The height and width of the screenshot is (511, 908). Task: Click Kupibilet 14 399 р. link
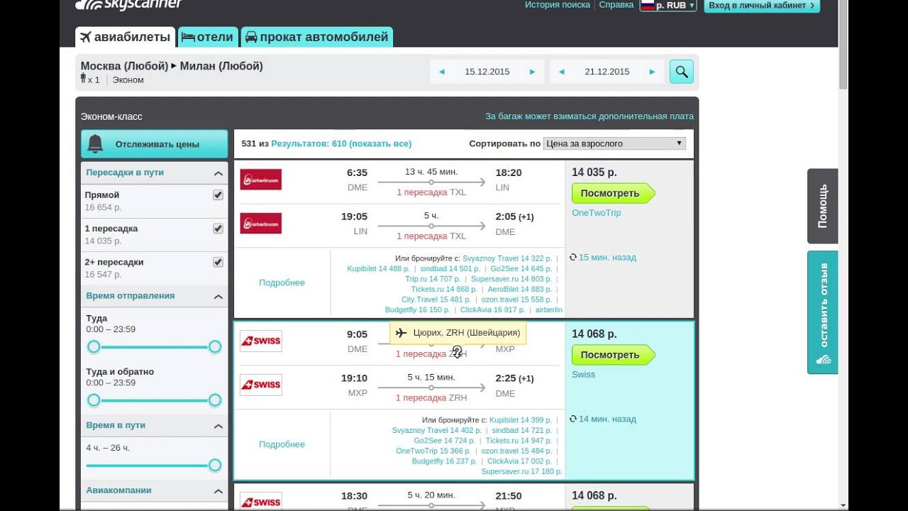coord(521,420)
